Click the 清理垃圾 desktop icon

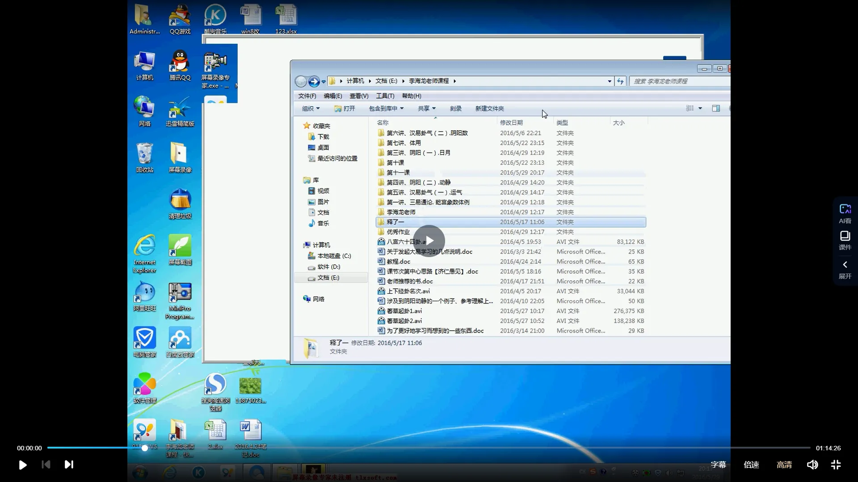180,204
